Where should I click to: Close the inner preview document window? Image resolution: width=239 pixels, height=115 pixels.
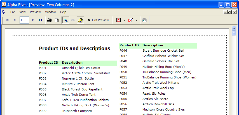click(x=235, y=12)
